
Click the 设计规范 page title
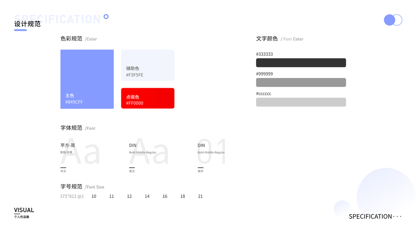[x=27, y=24]
